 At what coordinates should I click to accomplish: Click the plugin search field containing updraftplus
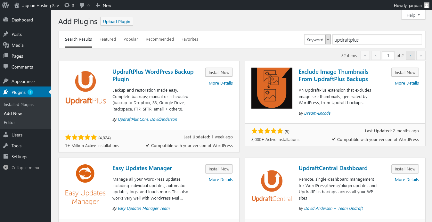(x=377, y=40)
